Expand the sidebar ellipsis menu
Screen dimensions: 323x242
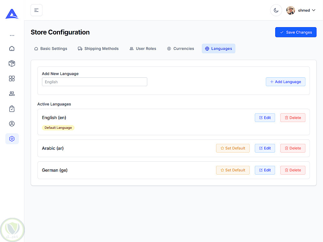point(12,35)
